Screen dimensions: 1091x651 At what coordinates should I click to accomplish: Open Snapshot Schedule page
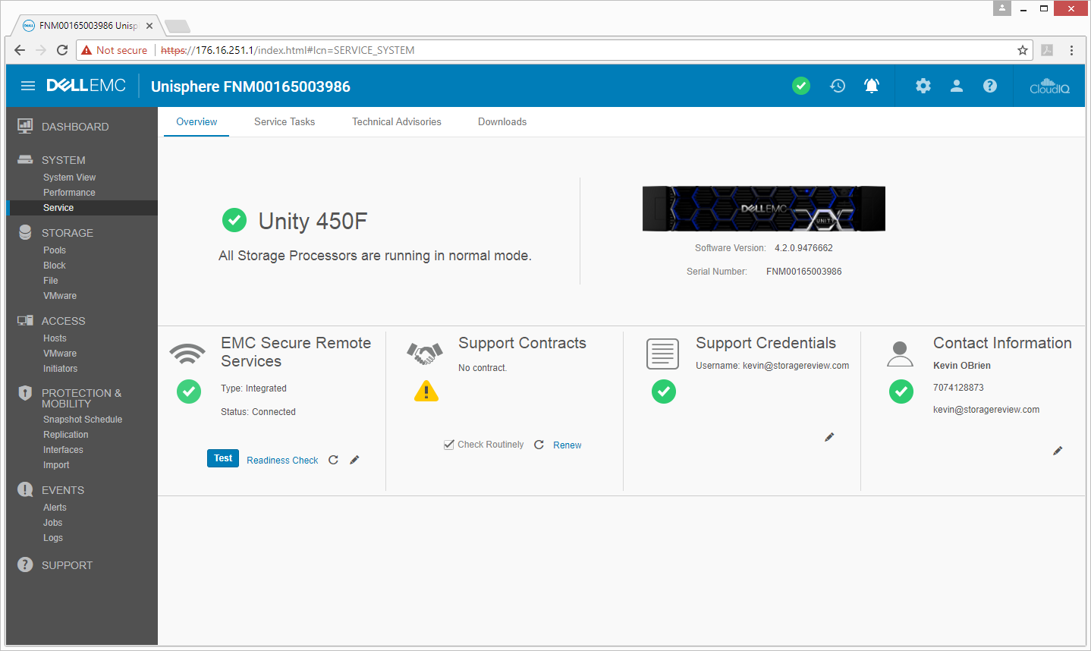[83, 420]
